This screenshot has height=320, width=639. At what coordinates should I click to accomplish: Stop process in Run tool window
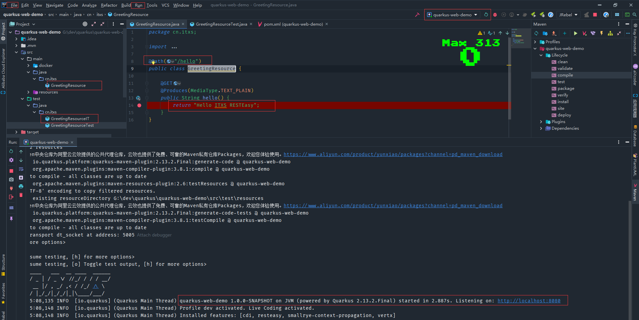click(11, 171)
